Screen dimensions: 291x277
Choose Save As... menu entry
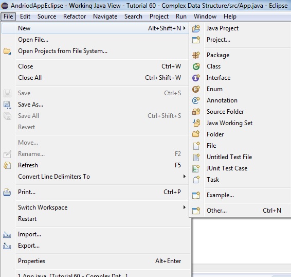[96, 105]
